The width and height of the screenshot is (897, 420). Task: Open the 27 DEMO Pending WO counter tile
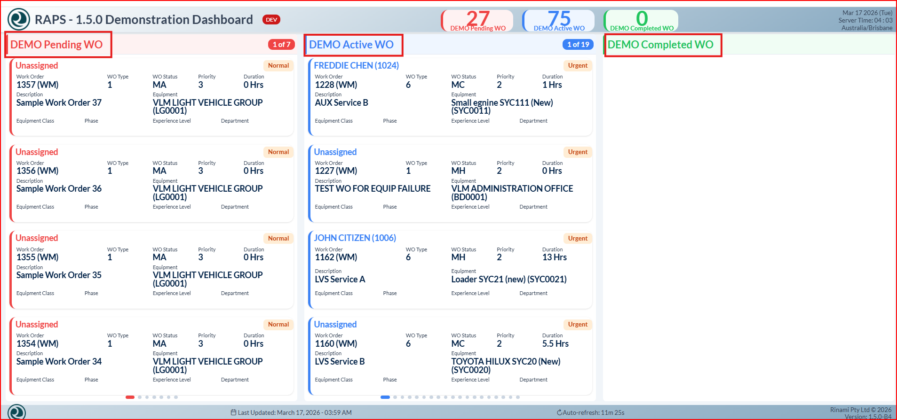(x=477, y=21)
